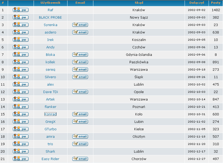Click pw icon for BLACK PROBE

click(21, 17)
